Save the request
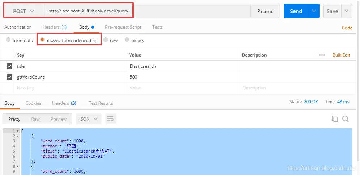The height and width of the screenshot is (175, 360). pyautogui.click(x=332, y=11)
